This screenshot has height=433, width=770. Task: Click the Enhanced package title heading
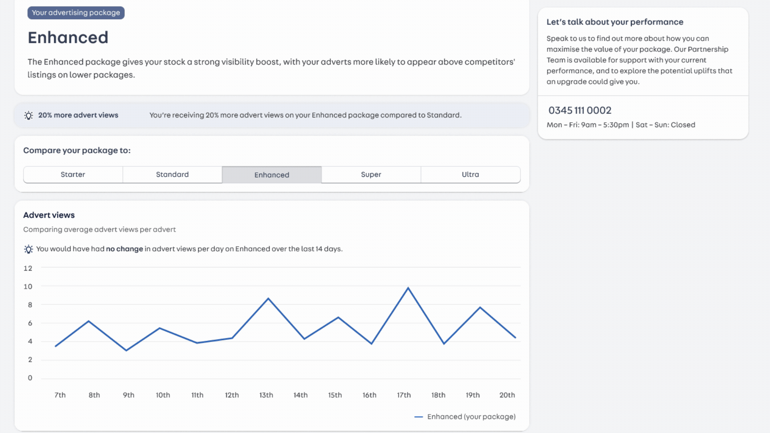68,38
